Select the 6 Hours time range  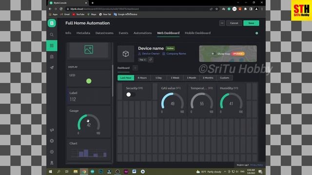tap(142, 78)
